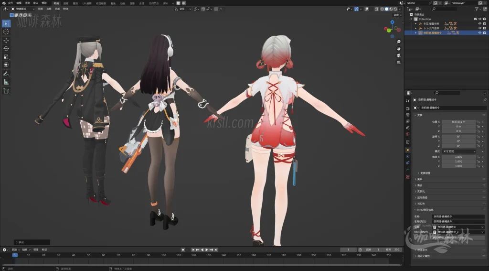
Task: Pick the Measure ruler tool
Action: click(6, 82)
